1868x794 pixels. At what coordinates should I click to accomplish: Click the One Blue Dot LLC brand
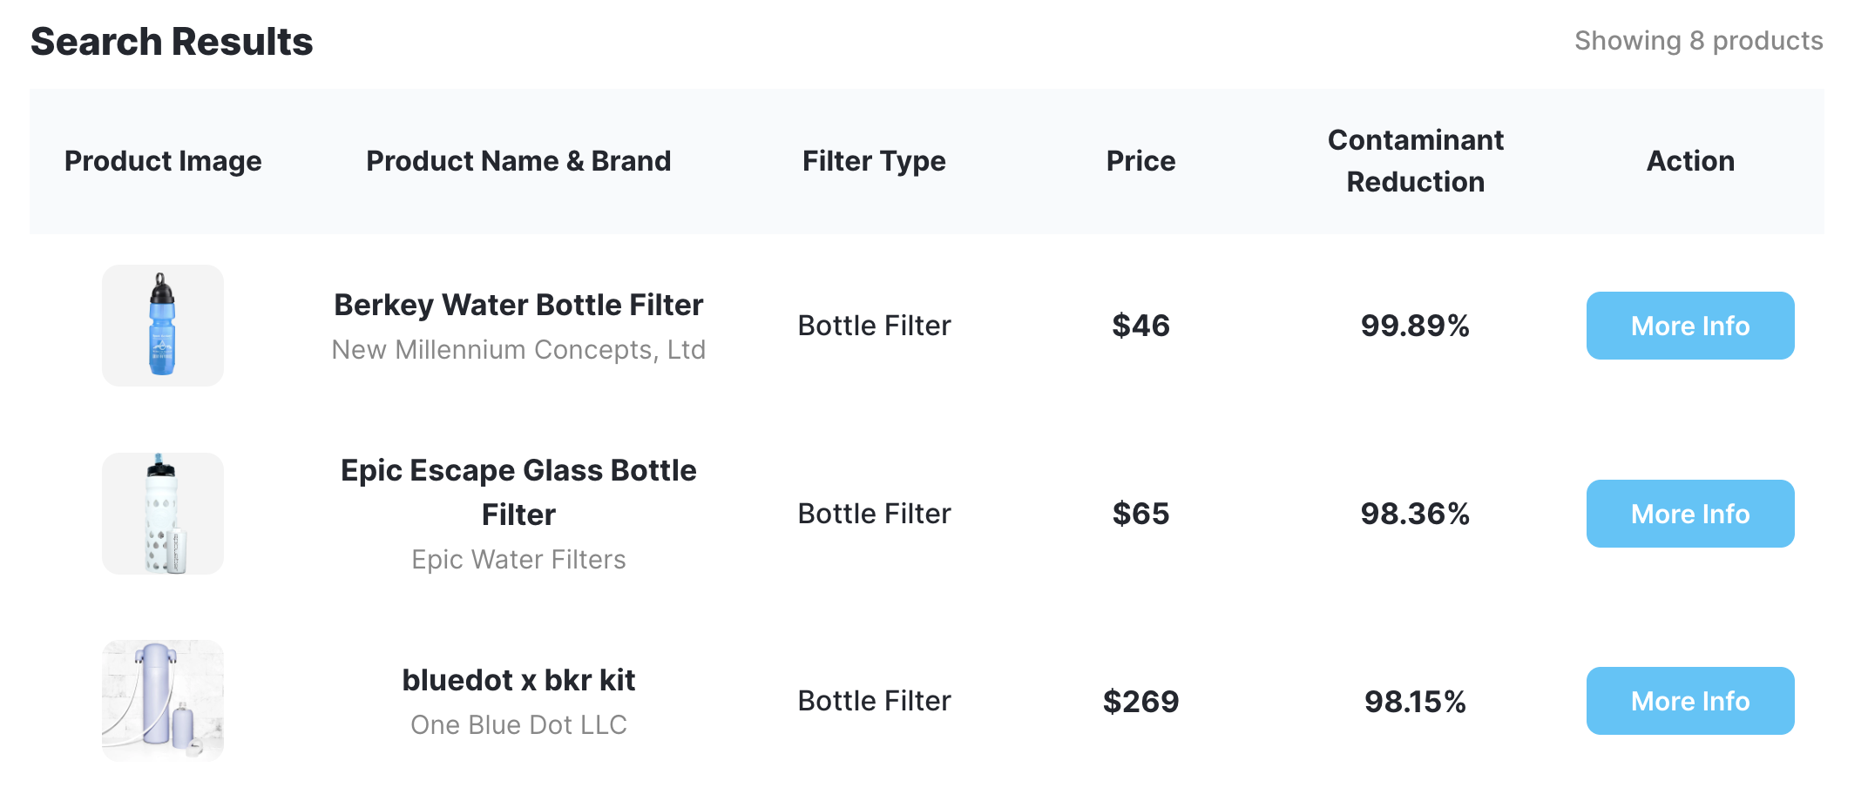coord(518,725)
